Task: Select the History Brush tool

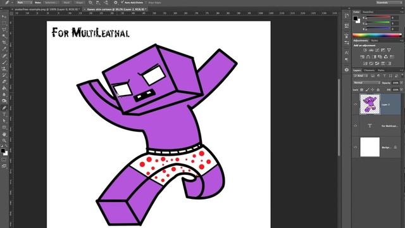Action: 4,75
